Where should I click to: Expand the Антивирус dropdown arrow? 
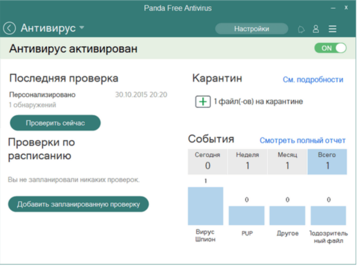[x=82, y=28]
